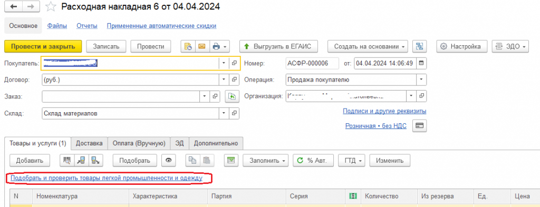
Task: Click the envelope email icon
Action: click(x=202, y=46)
